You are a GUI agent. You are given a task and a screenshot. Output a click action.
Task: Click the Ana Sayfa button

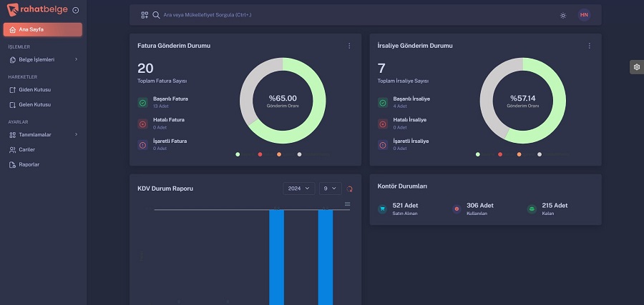point(42,29)
